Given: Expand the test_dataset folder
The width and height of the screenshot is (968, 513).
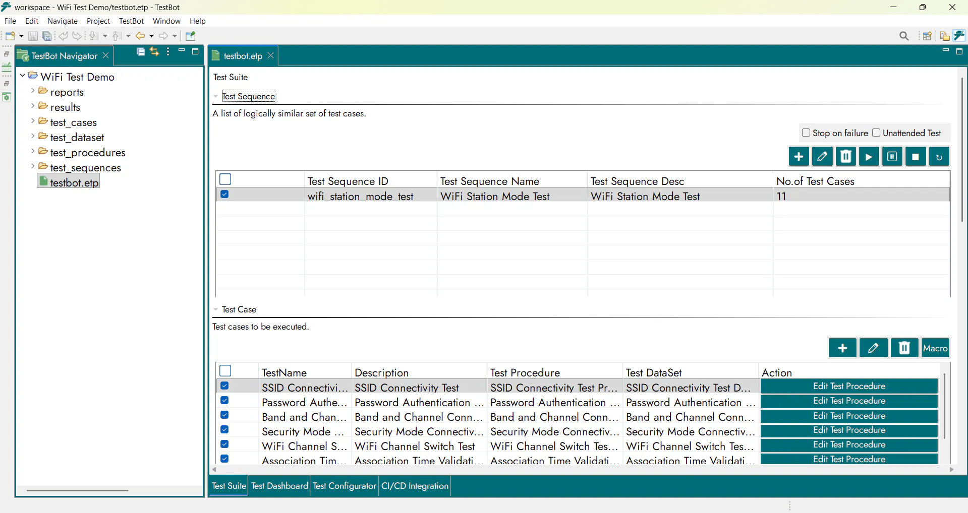Looking at the screenshot, I should 33,136.
